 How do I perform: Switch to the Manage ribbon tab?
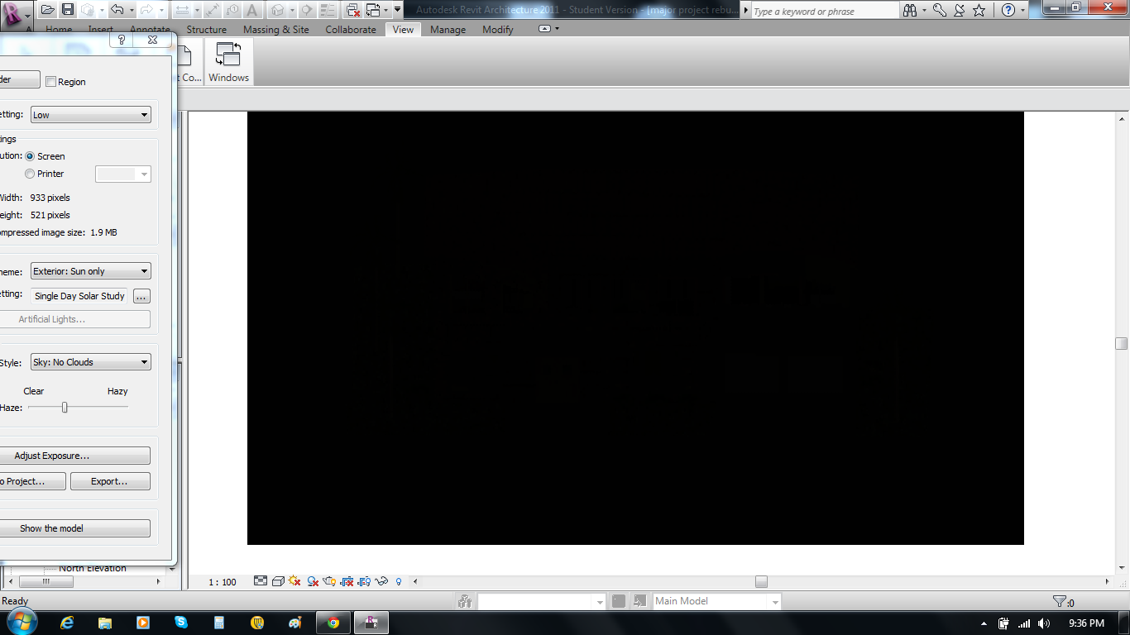(448, 29)
